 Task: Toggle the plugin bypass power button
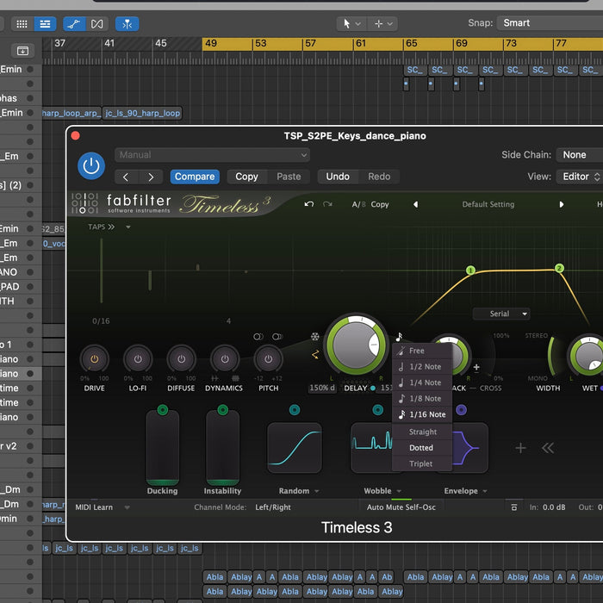(91, 166)
